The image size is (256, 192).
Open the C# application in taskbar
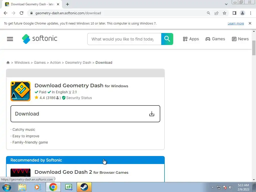coord(68,187)
